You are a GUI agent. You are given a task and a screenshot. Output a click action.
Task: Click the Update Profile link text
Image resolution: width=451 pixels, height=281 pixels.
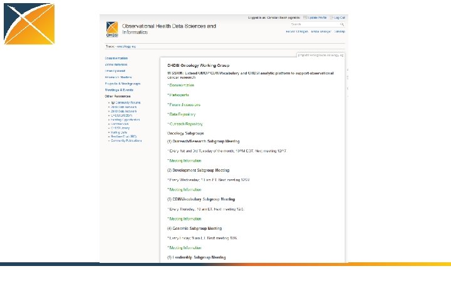pyautogui.click(x=317, y=17)
